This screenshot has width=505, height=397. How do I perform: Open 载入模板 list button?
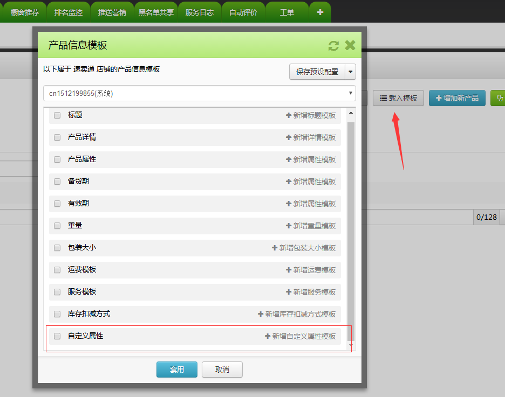point(398,98)
